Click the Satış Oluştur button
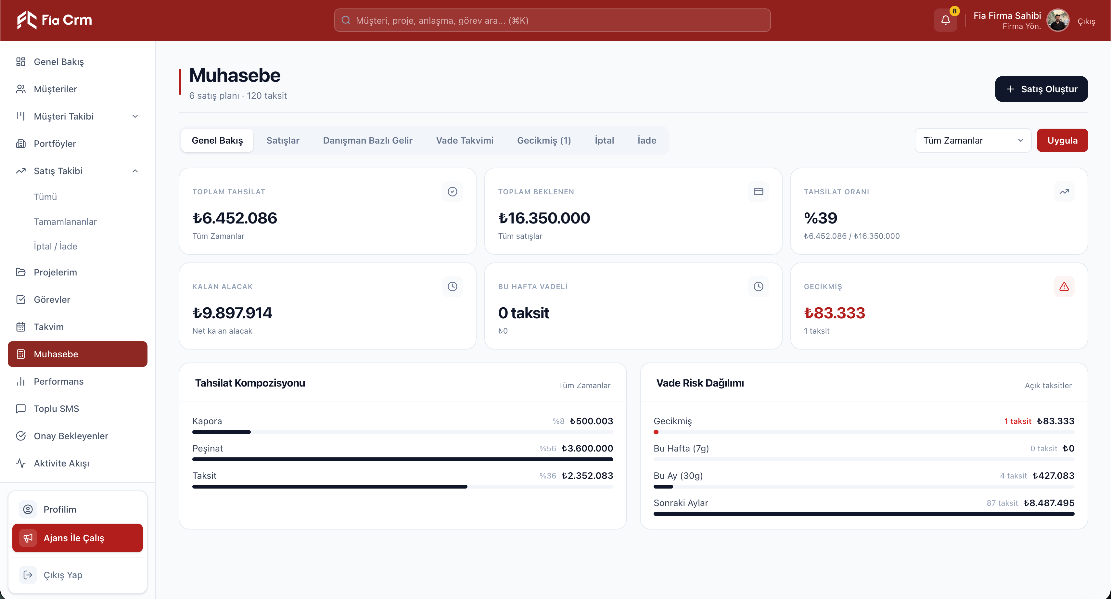 1041,89
